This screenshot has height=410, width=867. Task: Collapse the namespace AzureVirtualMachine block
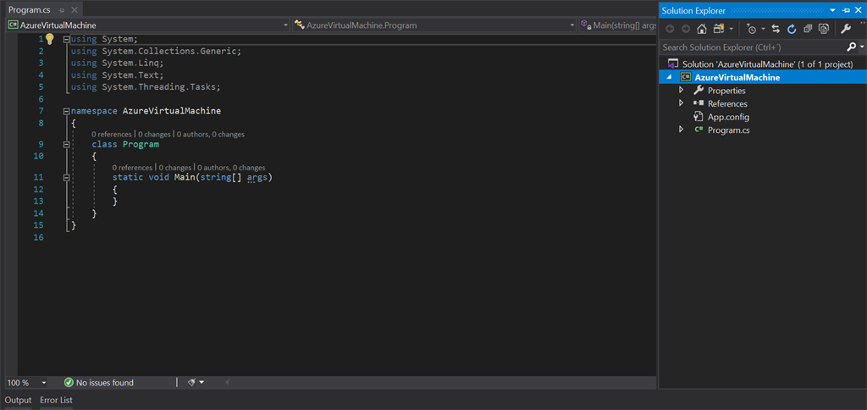coord(66,111)
